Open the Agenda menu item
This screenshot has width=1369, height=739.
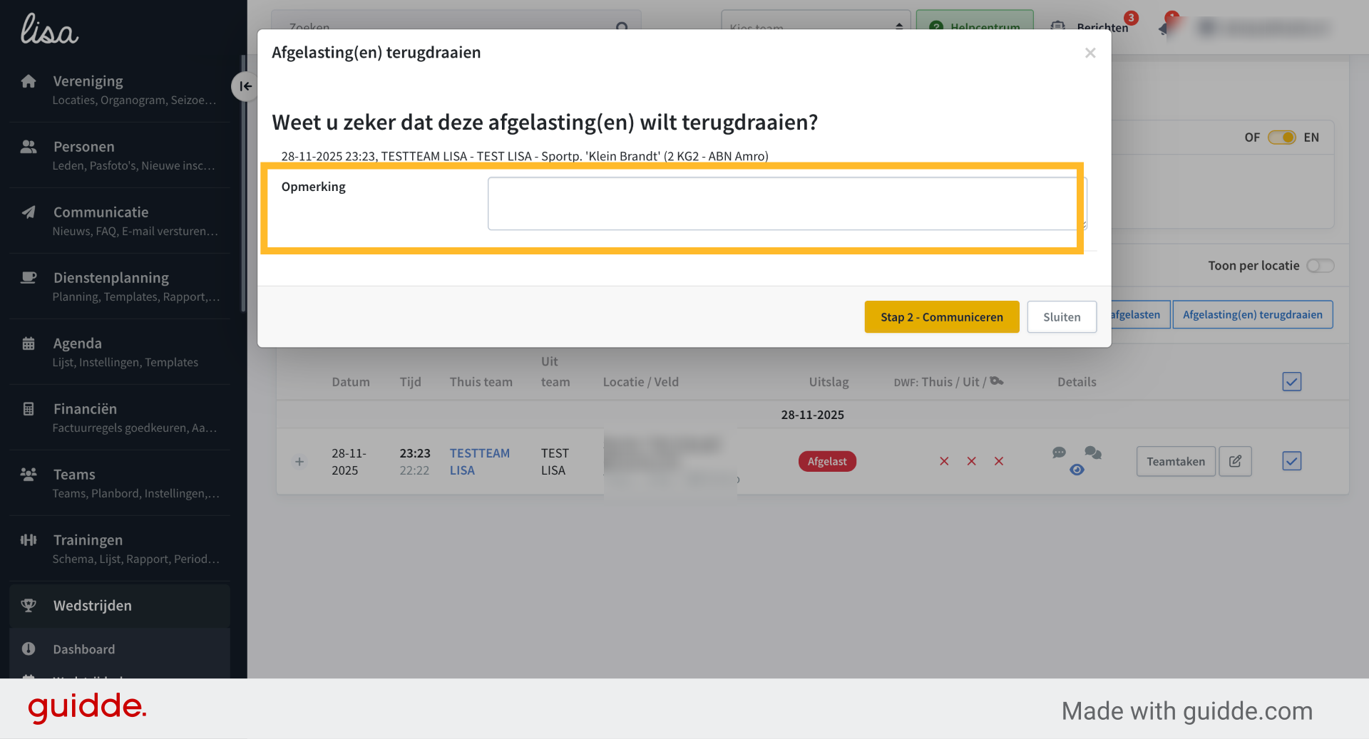tap(120, 351)
